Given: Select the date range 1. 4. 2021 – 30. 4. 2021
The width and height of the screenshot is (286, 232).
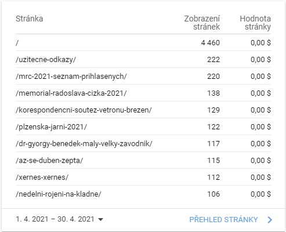Looking at the screenshot, I should point(55,219).
